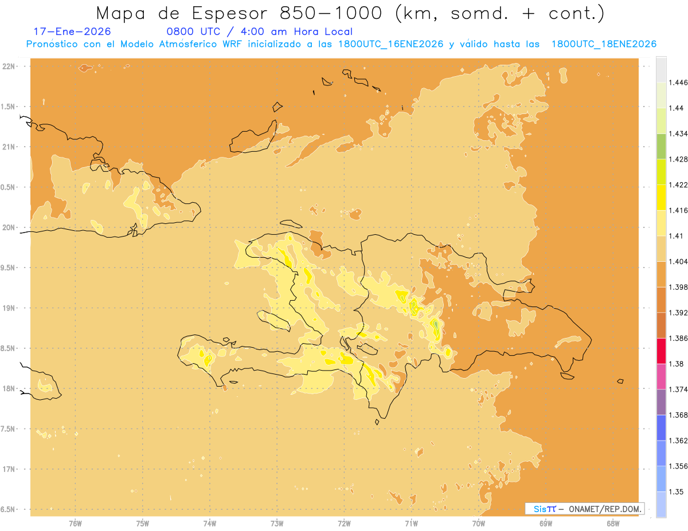Click the legend value "1.356"

[678, 466]
